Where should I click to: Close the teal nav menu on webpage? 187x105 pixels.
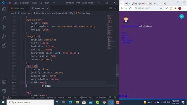click(x=182, y=16)
